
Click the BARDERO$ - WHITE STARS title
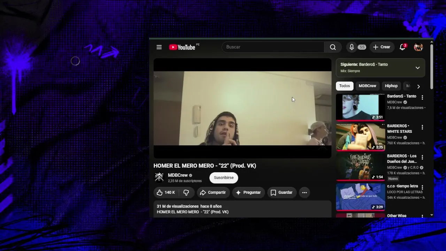(x=400, y=129)
